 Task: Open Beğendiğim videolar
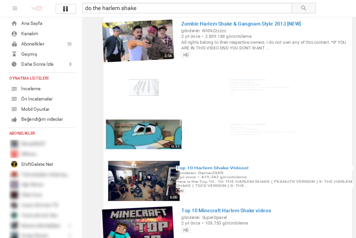(42, 119)
